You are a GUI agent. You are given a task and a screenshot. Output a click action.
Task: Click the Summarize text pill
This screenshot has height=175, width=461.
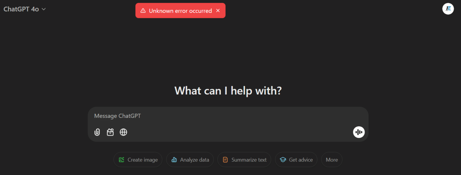244,159
